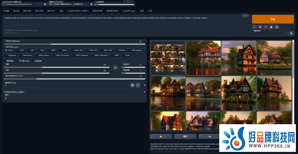
Task: Click the clipboard apply-styles icon
Action: point(271,27)
